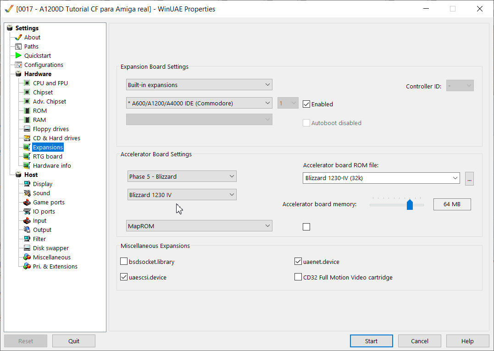The width and height of the screenshot is (494, 351).
Task: Click the Game ports joystick icon
Action: [27, 202]
